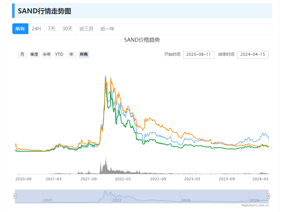Grab the left navigator handle
286x212 pixels.
click(15, 196)
